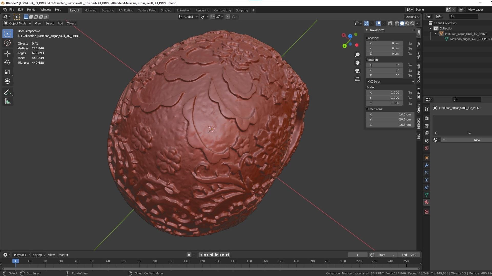Viewport: 492px width, 276px height.
Task: Switch to orthographic grid view icon
Action: click(357, 79)
